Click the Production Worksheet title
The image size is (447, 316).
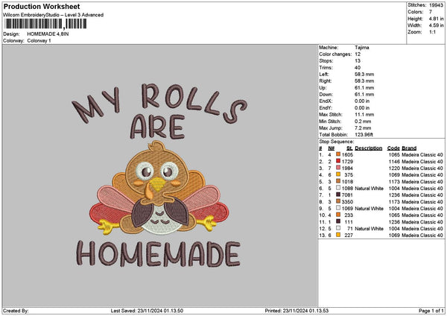pos(42,7)
